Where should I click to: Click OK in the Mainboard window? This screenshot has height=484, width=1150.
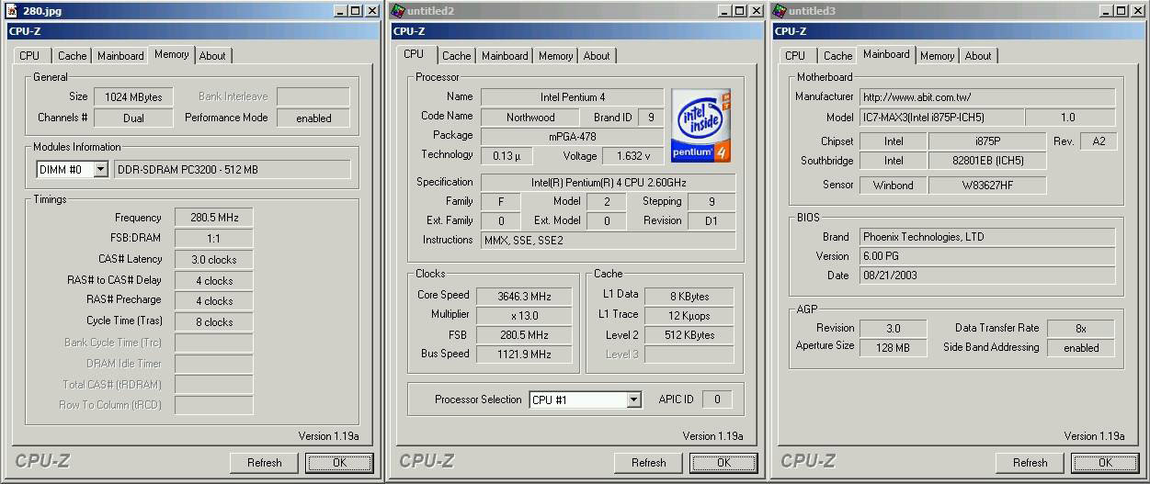click(1104, 463)
